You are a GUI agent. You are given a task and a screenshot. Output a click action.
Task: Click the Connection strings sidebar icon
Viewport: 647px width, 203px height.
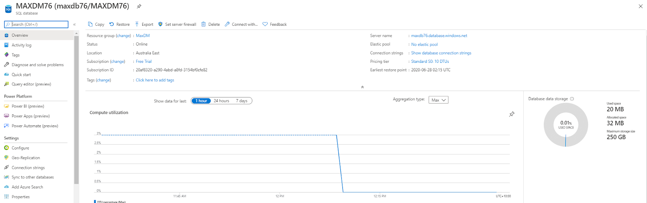(6, 168)
